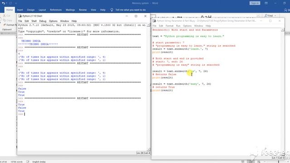Minimize the Python Shell window
290x163 pixels.
pyautogui.click(x=127, y=16)
